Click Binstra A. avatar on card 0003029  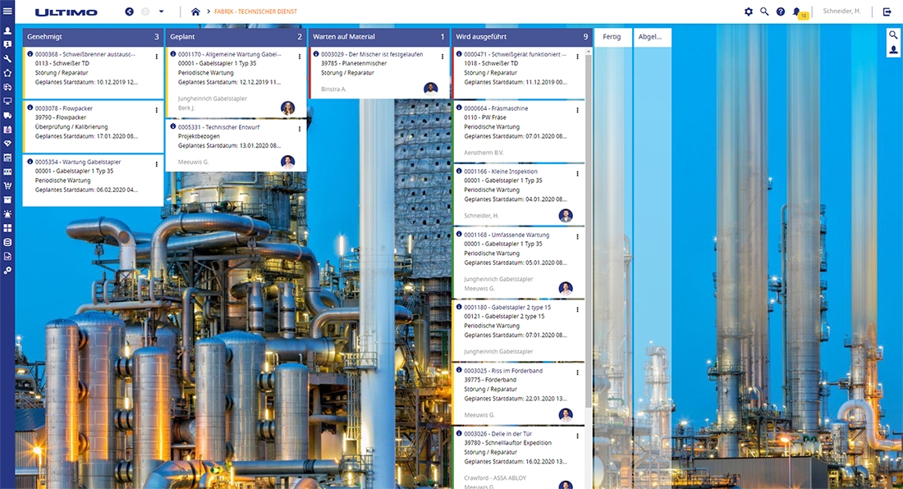coord(430,89)
